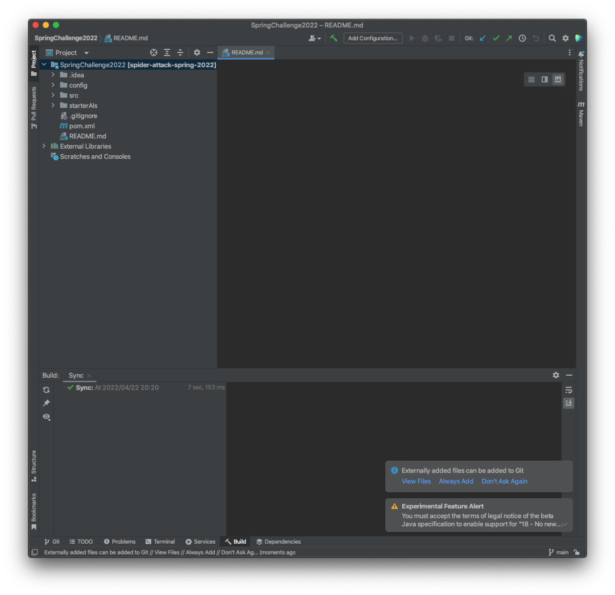Click Always Add in the Git notification
The height and width of the screenshot is (595, 615).
[x=456, y=481]
